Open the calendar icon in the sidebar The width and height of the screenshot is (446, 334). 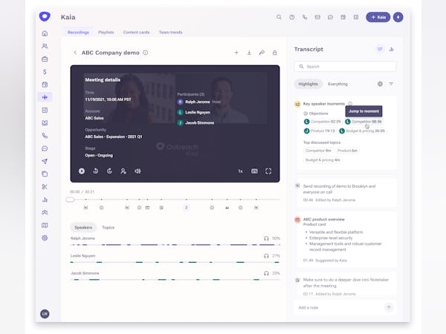(x=45, y=85)
